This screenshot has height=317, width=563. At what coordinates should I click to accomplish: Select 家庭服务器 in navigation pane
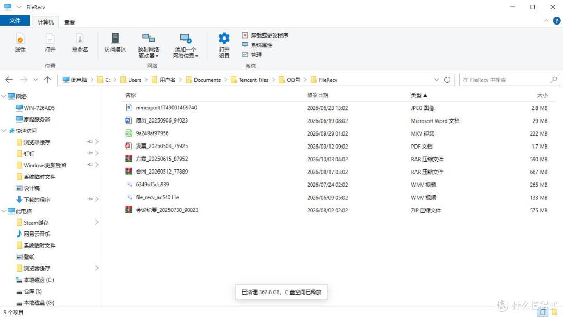pos(33,119)
